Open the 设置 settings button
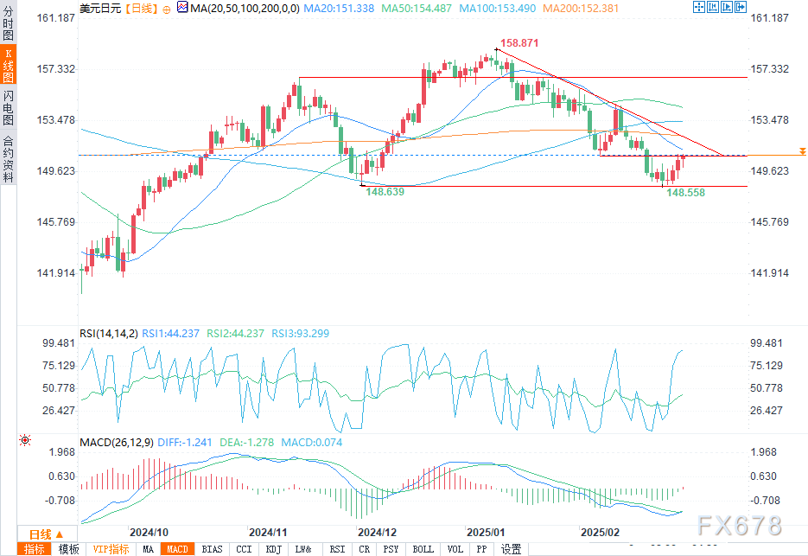The image size is (808, 556). click(x=511, y=549)
